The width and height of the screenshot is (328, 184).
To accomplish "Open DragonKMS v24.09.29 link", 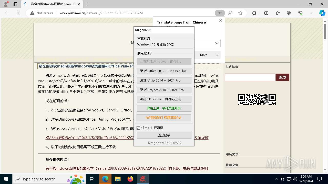I will click(x=165, y=143).
